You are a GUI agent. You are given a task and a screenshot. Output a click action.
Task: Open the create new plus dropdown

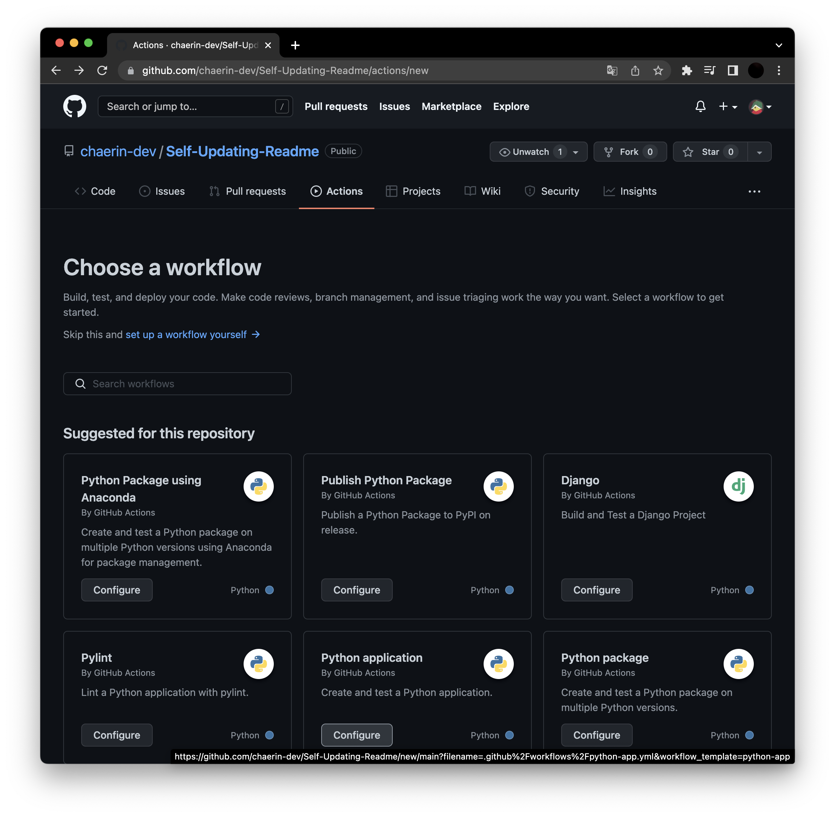coord(728,106)
